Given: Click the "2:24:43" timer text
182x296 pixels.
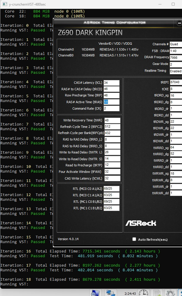Looking at the screenshot, I should pyautogui.click(x=130, y=294).
